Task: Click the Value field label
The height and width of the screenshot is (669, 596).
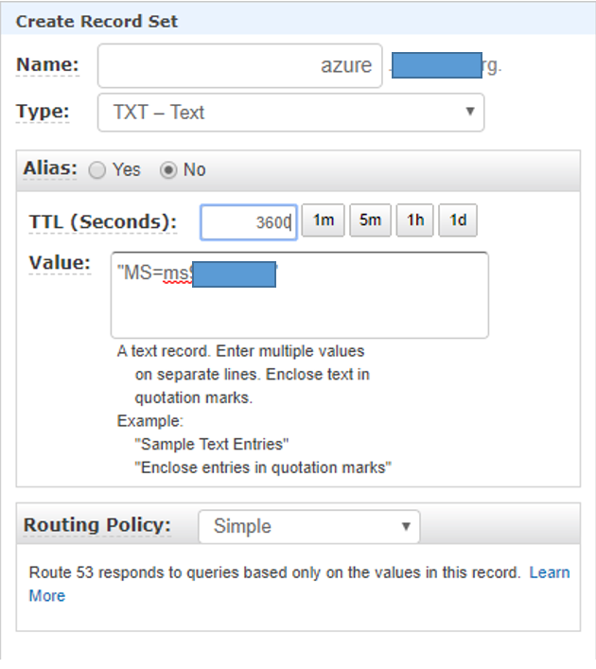Action: (60, 262)
